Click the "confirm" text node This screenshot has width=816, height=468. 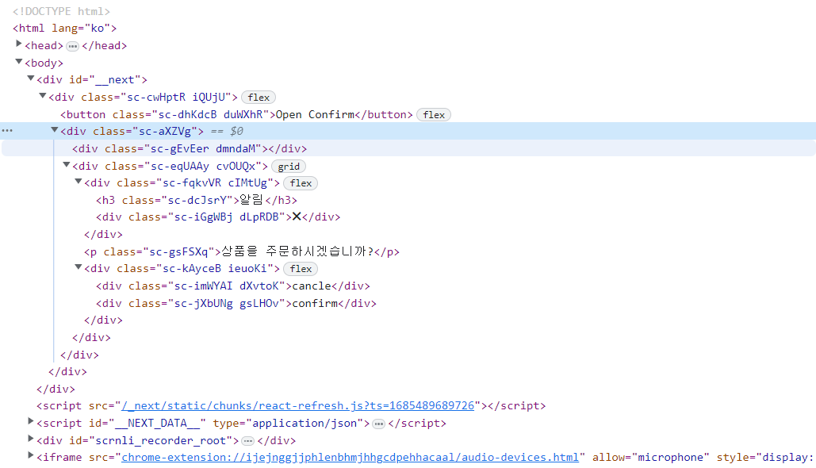[x=315, y=303]
